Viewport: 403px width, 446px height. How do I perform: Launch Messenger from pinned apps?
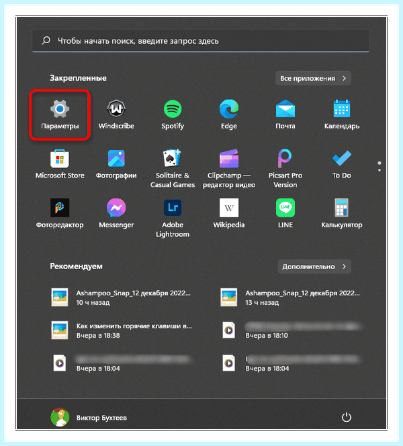click(x=116, y=213)
